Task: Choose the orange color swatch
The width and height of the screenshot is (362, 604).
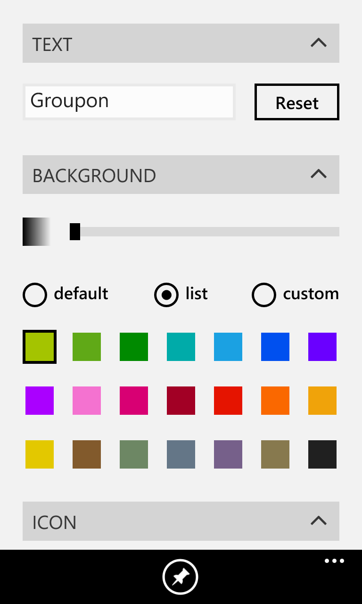Action: [275, 401]
